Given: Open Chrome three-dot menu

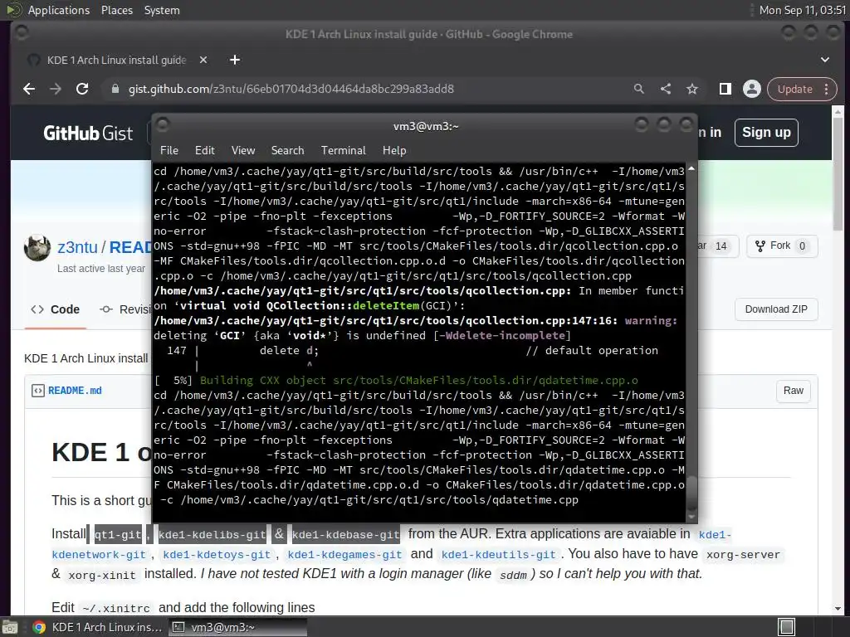Looking at the screenshot, I should 827,89.
